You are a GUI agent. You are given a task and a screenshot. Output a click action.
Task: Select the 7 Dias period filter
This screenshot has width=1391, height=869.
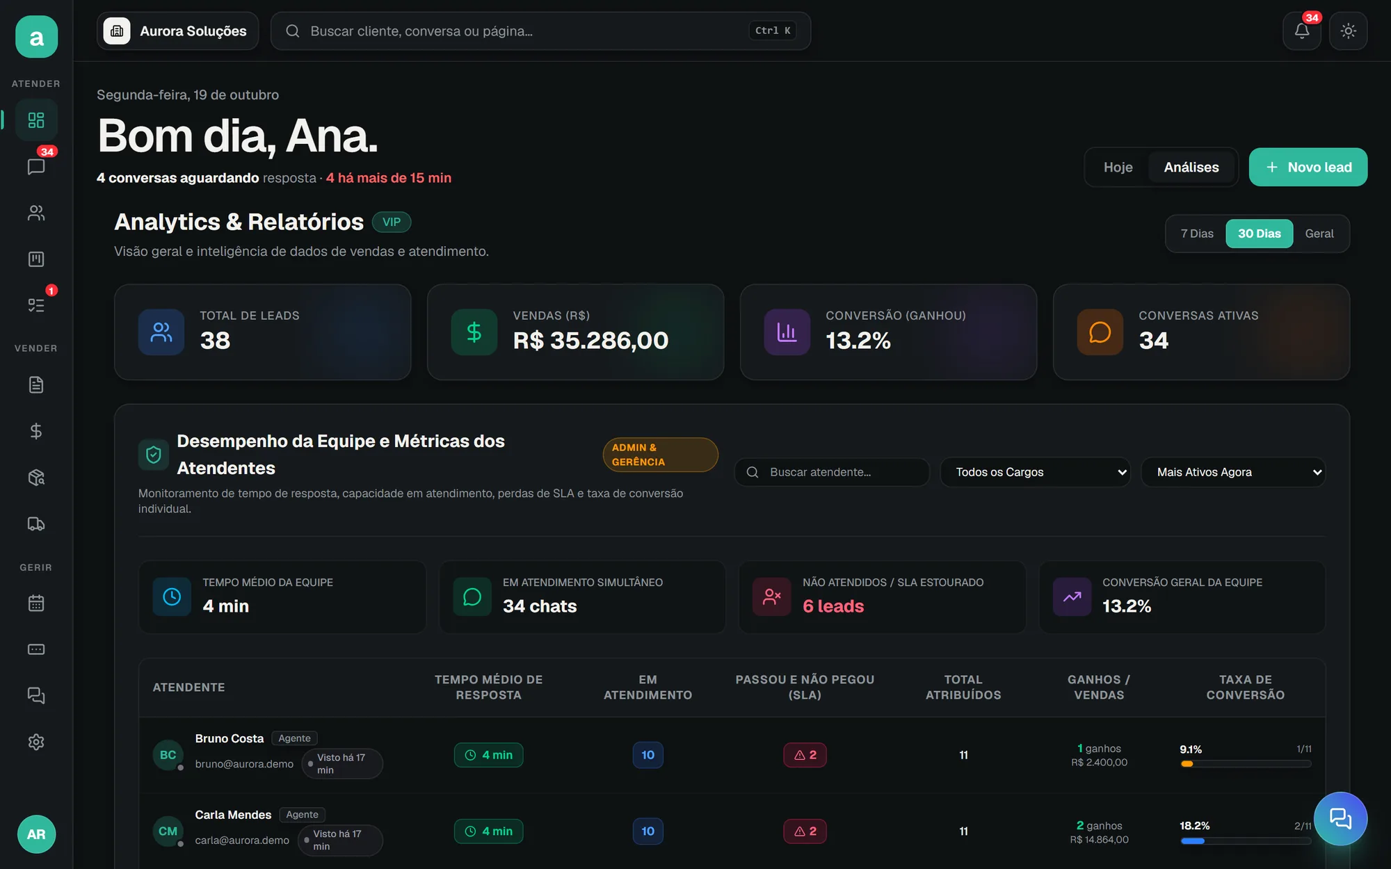(1197, 234)
